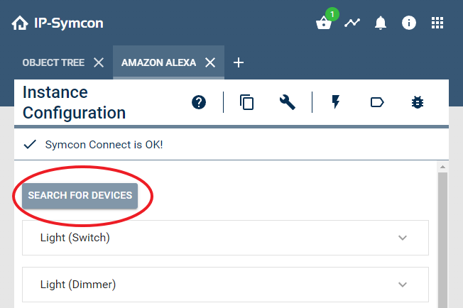
Task: Click the lightning bolt events icon
Action: [336, 102]
